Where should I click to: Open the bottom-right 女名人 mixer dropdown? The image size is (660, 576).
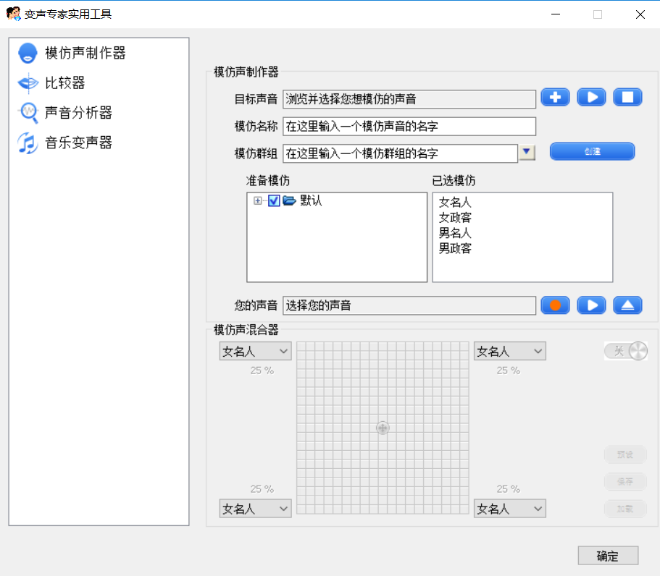coord(510,509)
